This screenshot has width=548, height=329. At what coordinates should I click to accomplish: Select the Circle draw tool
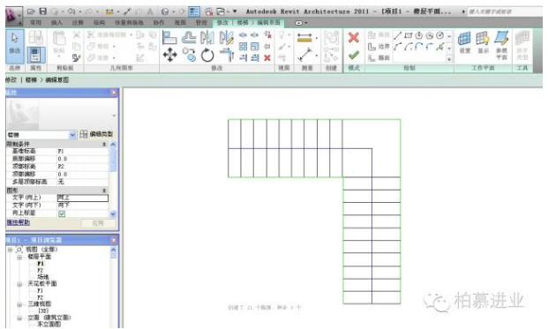[440, 35]
